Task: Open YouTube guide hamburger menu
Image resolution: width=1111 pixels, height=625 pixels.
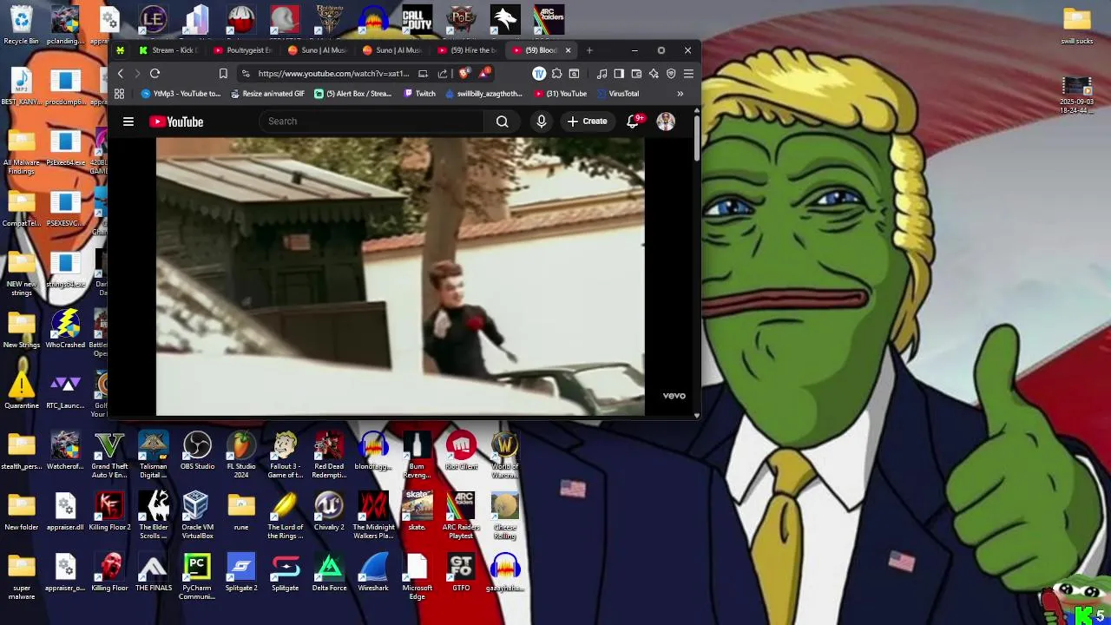Action: tap(128, 122)
